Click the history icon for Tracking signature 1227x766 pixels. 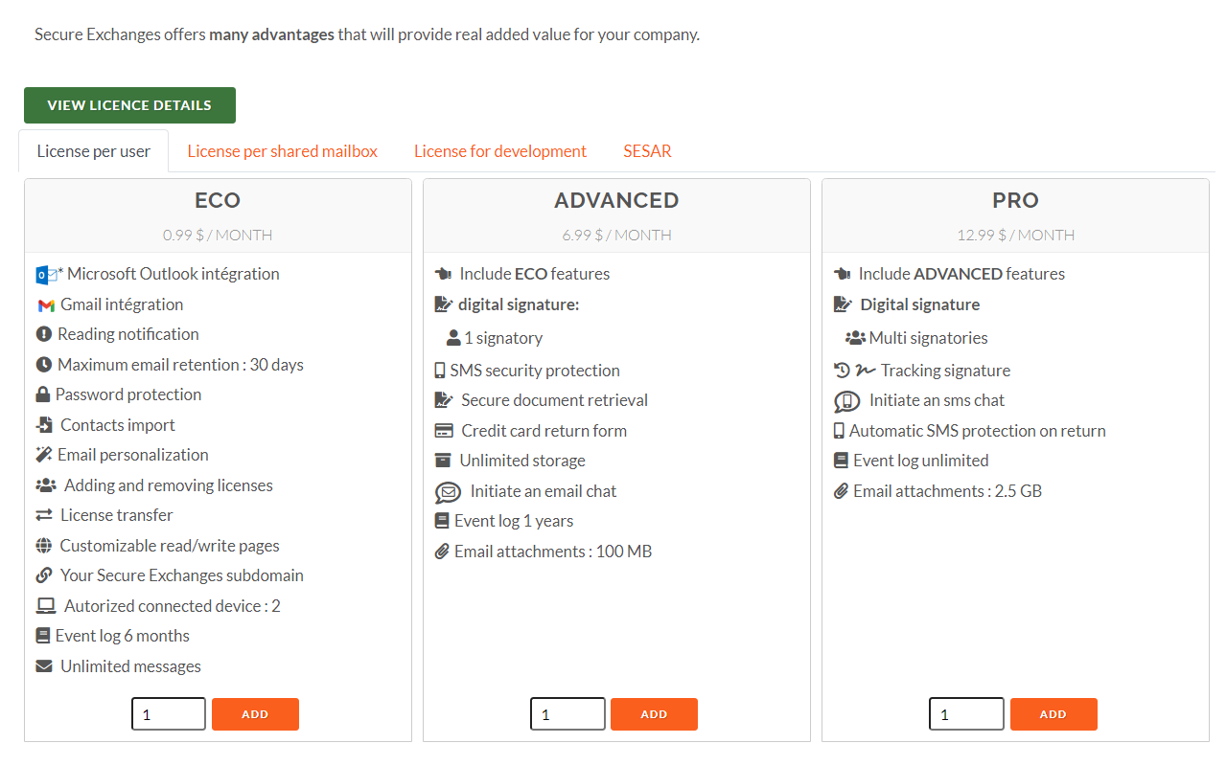pos(842,371)
